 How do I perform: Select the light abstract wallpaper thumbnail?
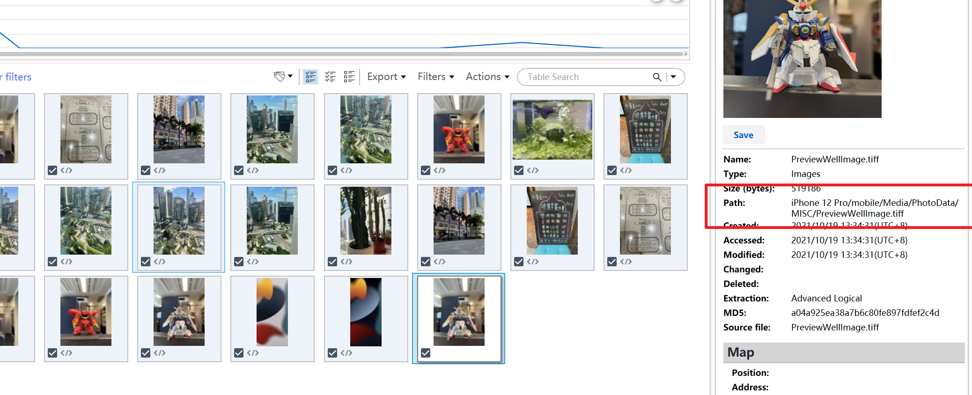coord(272,312)
